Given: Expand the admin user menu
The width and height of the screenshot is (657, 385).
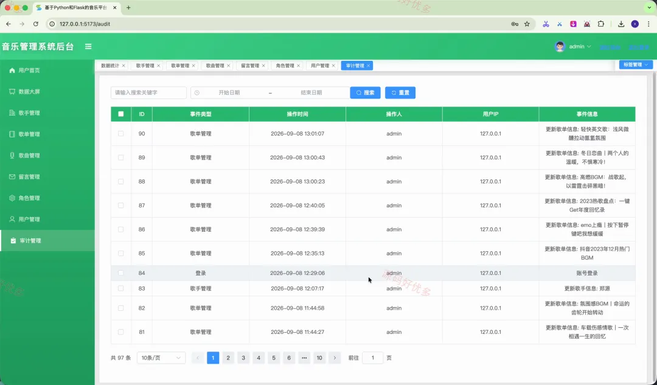Looking at the screenshot, I should click(573, 46).
